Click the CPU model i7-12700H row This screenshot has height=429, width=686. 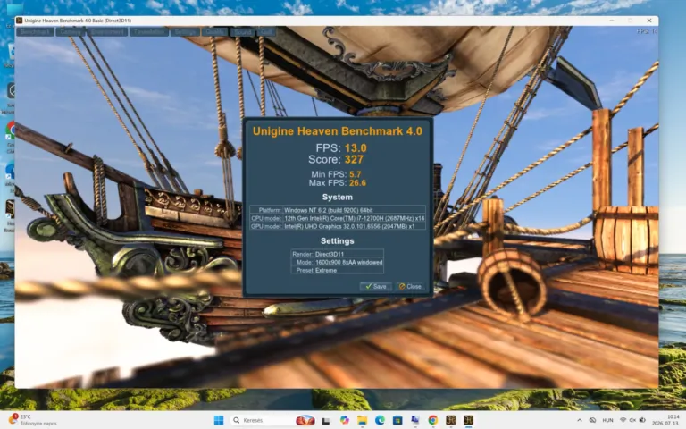tap(338, 218)
